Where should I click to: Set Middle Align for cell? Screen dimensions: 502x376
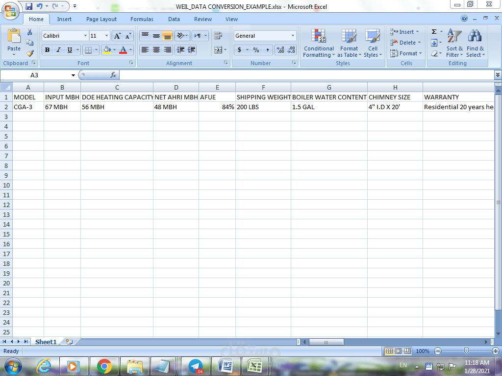[x=156, y=35]
